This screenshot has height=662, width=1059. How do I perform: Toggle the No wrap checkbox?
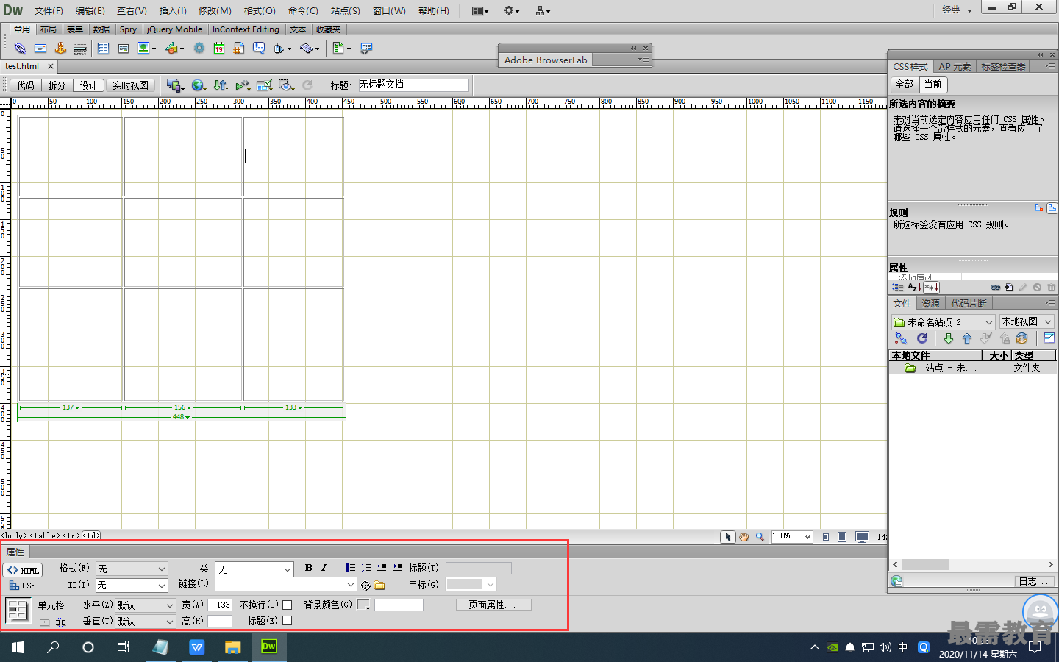(288, 605)
